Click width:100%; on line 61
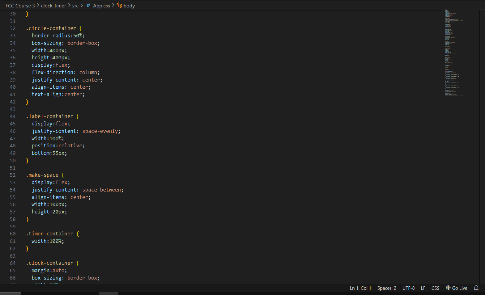485x295 pixels. [48, 241]
